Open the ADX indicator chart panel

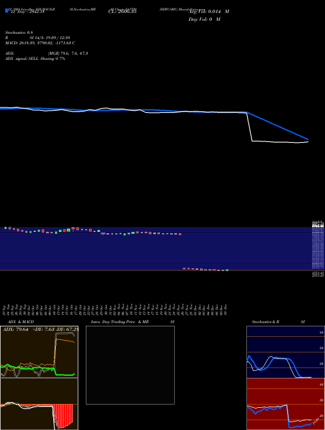39,352
